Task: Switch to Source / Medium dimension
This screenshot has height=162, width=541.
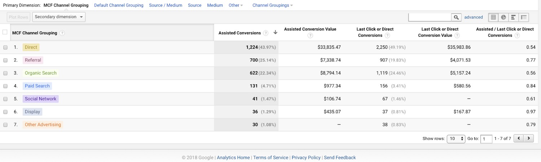Action: [166, 5]
